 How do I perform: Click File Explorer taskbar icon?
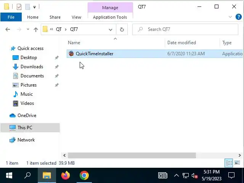(47, 175)
